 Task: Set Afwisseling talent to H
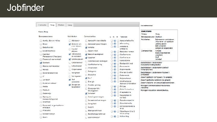[118, 44]
